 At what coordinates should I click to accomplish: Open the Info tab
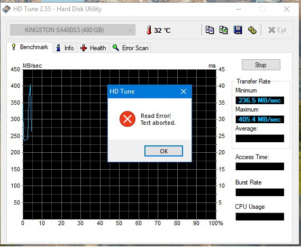[65, 48]
